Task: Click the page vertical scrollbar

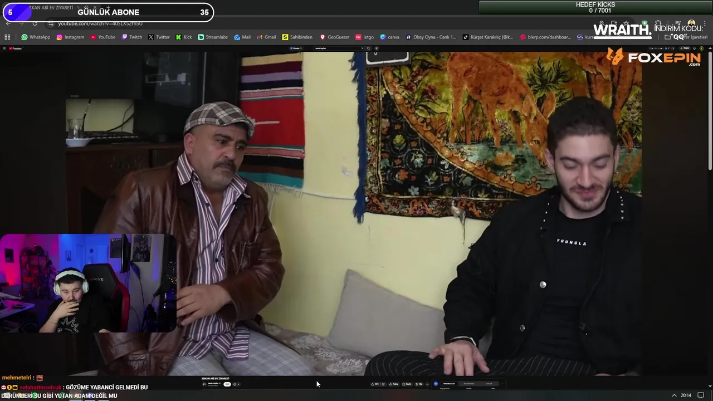Action: [710, 111]
